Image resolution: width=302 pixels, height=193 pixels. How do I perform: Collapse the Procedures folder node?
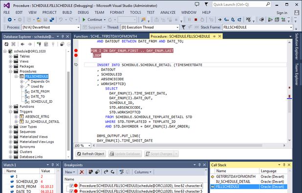[11, 72]
